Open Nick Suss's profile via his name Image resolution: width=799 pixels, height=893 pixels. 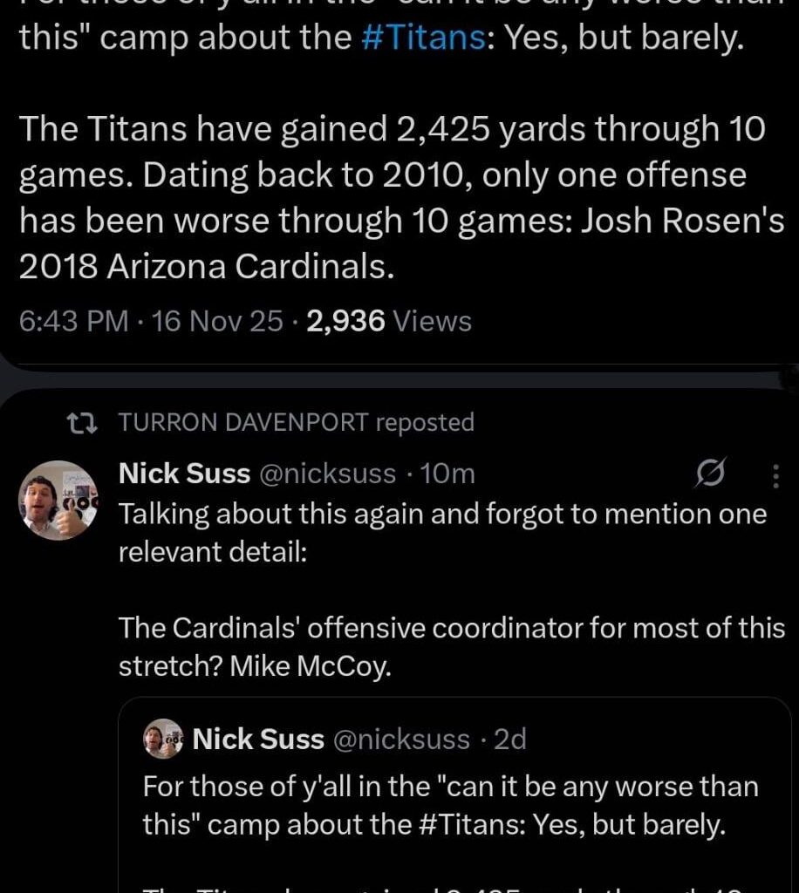pyautogui.click(x=183, y=473)
